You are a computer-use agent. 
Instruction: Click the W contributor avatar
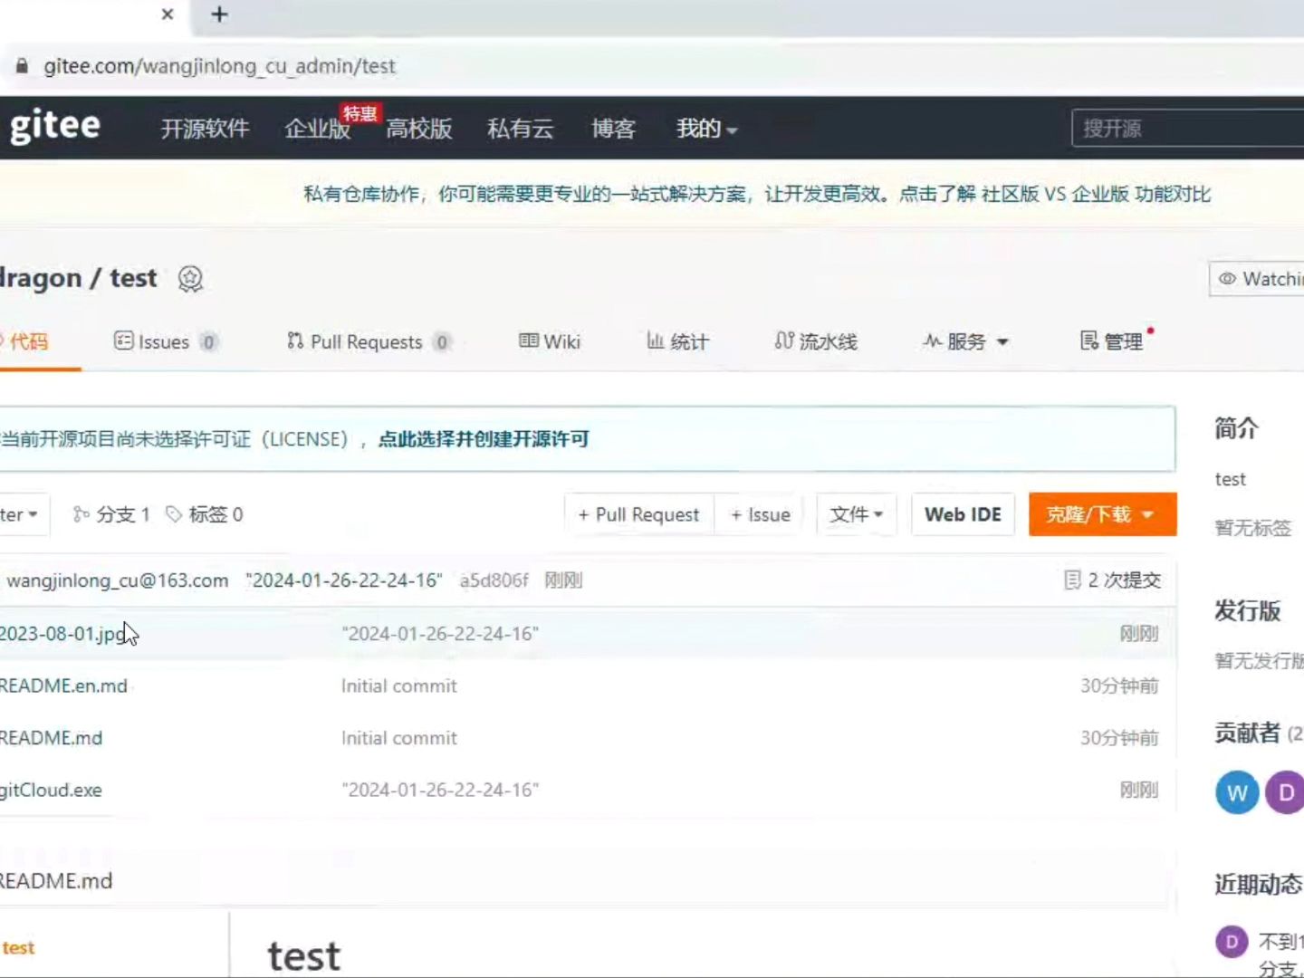1237,793
